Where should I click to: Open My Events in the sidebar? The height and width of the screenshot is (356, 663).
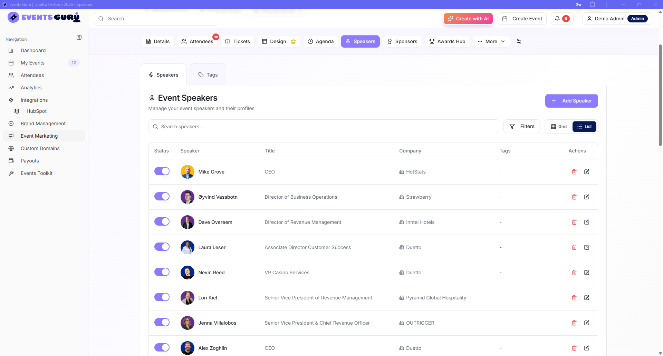pyautogui.click(x=44, y=63)
